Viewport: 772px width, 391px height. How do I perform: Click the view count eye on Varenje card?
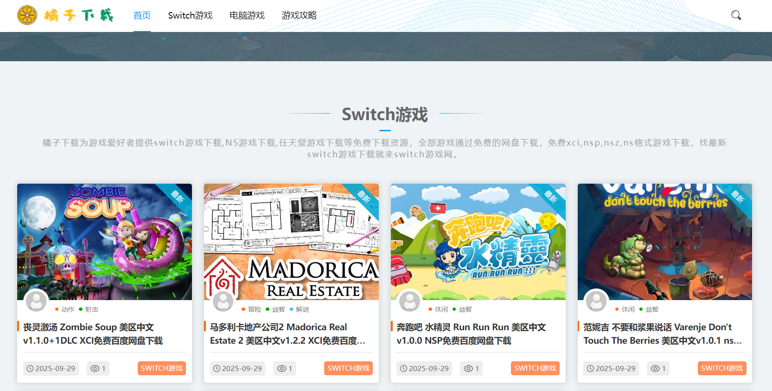[655, 369]
